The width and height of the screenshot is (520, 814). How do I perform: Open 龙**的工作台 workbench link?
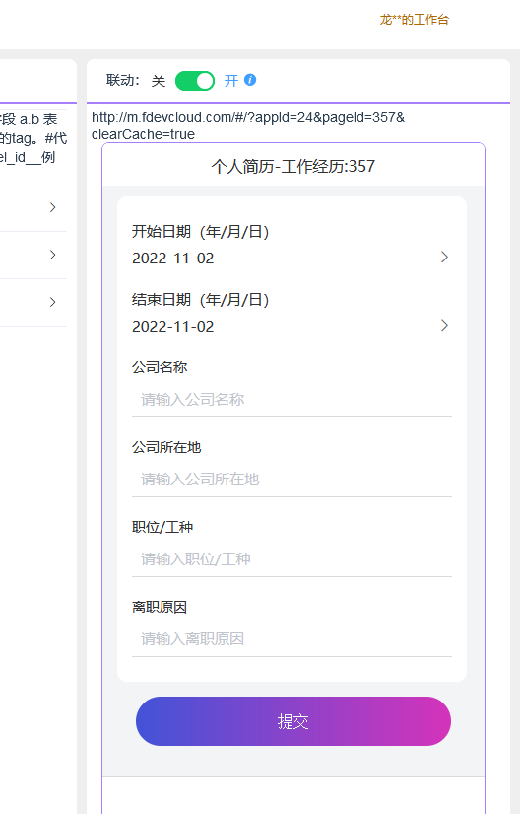[x=415, y=20]
